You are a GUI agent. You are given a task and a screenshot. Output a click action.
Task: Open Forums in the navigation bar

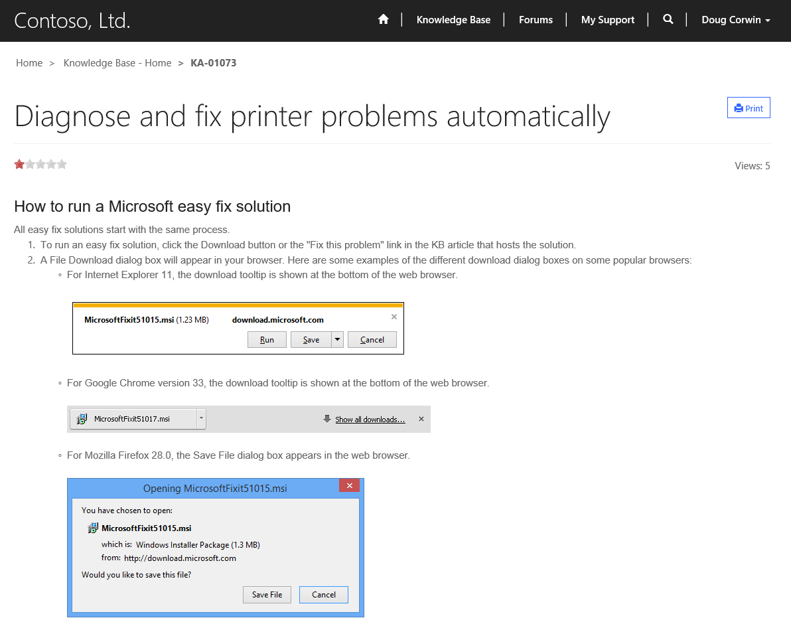[536, 20]
